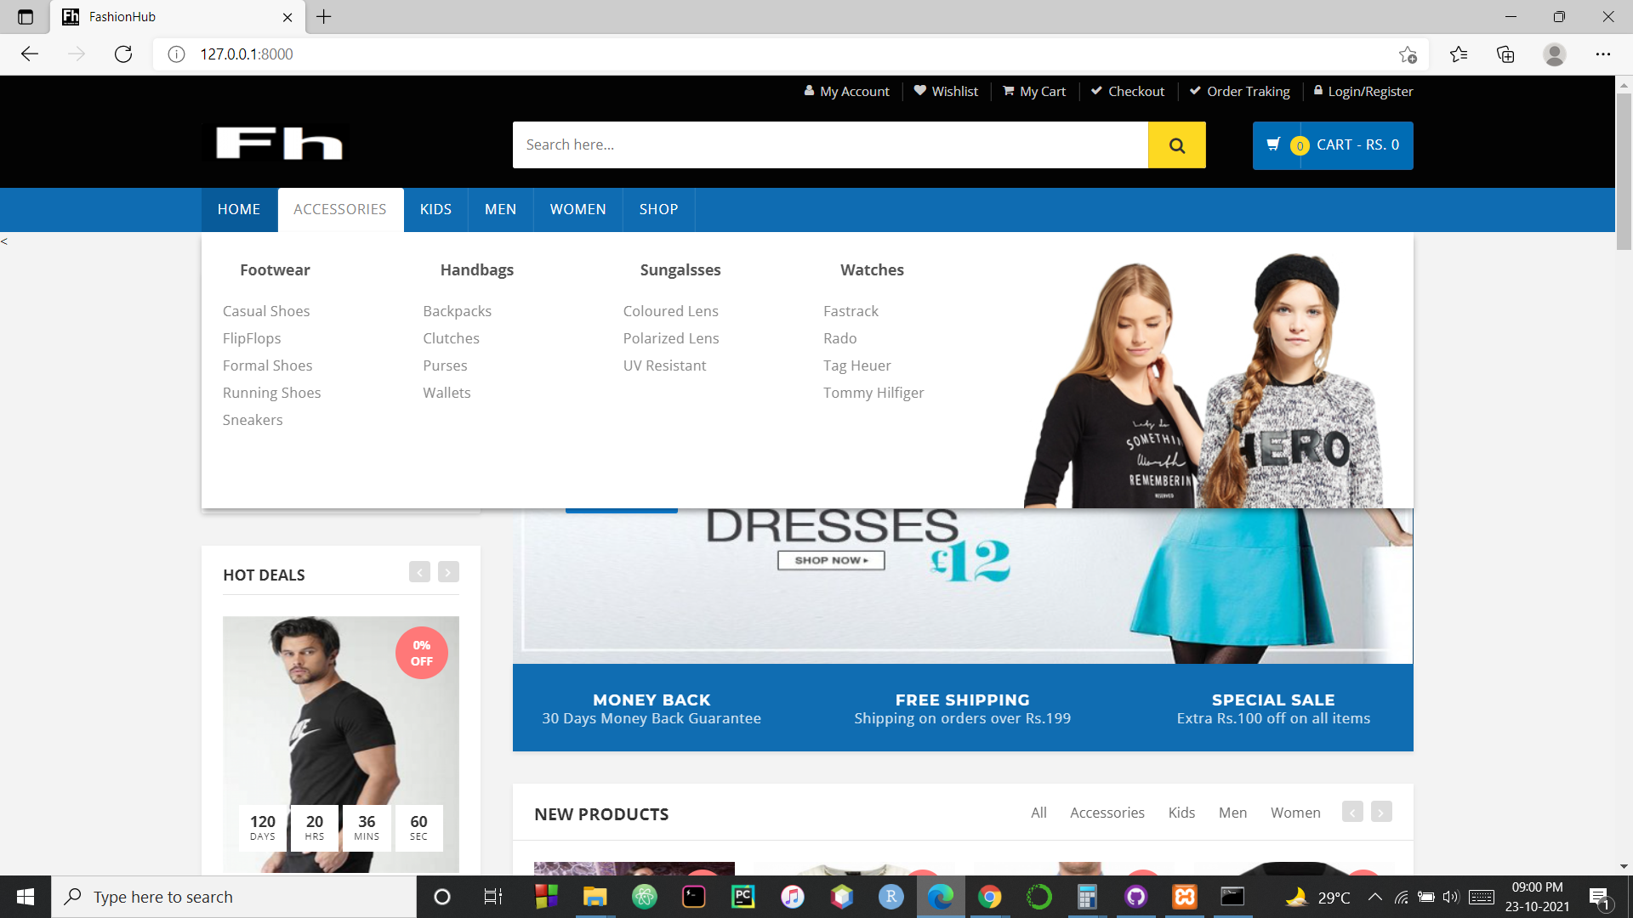Open Backpacks category link
This screenshot has width=1633, height=918.
point(457,311)
